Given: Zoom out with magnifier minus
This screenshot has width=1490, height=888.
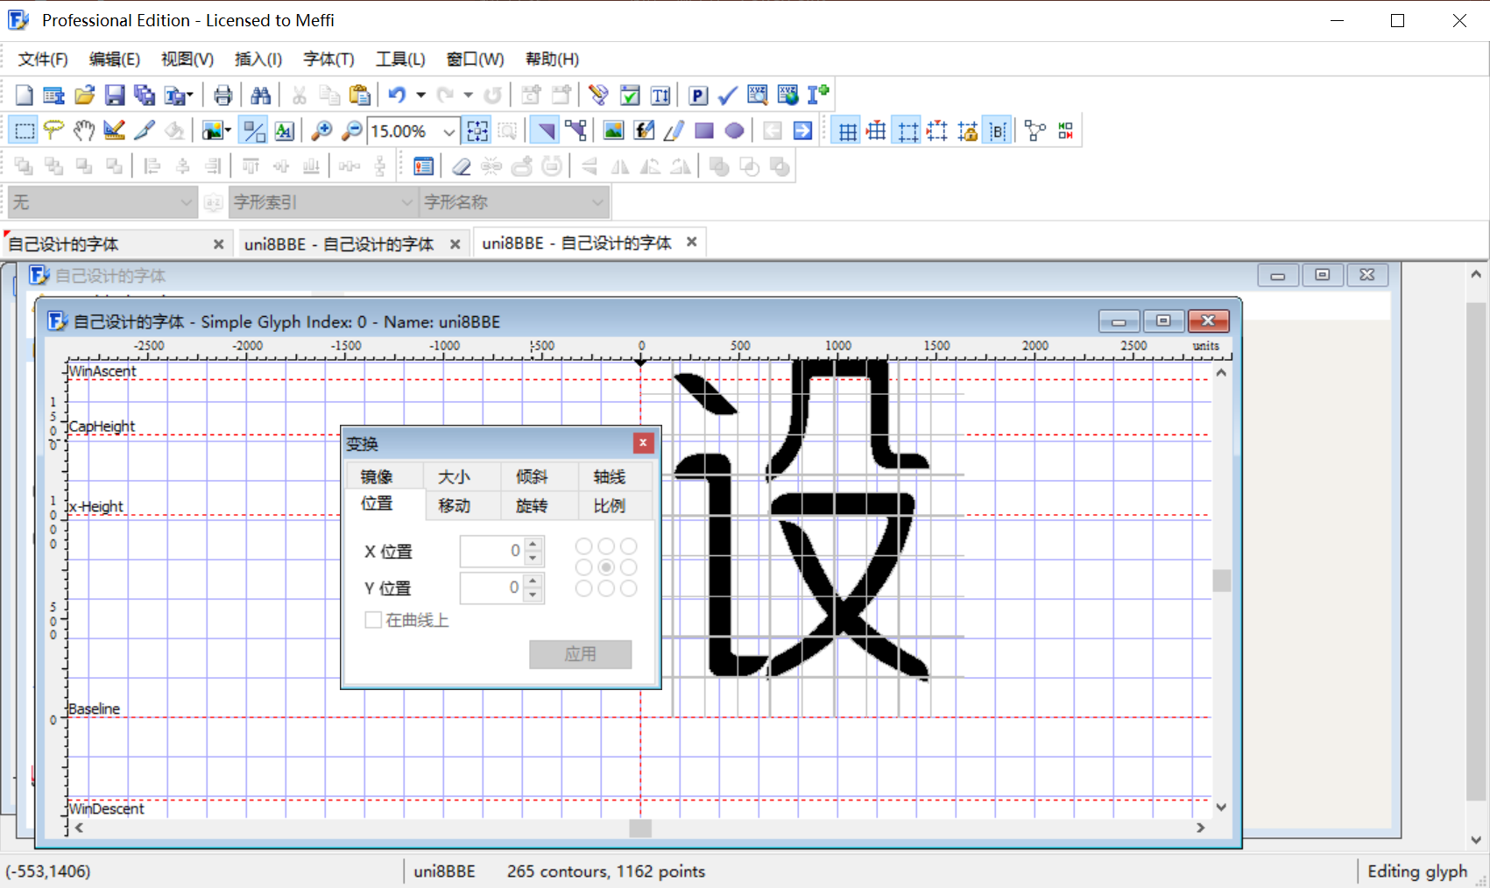Looking at the screenshot, I should coord(351,131).
